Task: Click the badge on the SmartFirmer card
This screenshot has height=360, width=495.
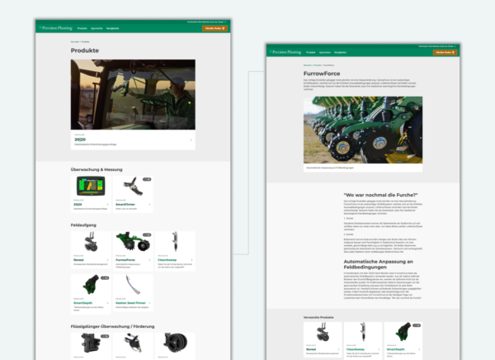Action: [147, 179]
